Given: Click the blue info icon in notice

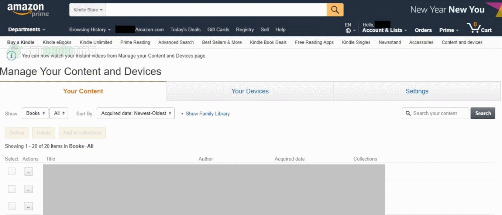Looking at the screenshot, I should (11, 56).
